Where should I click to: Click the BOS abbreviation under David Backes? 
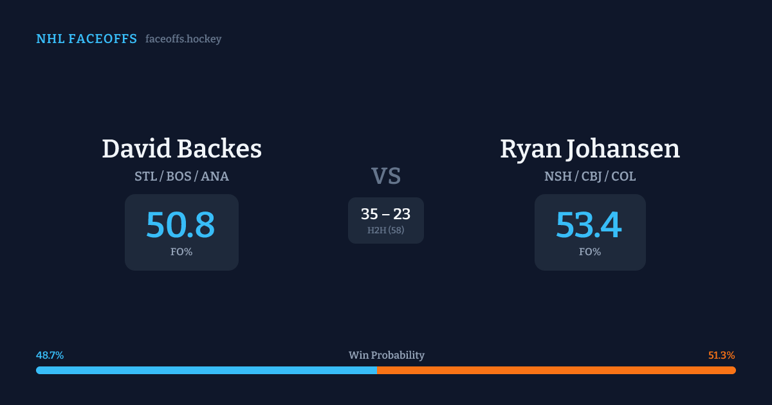tap(179, 176)
